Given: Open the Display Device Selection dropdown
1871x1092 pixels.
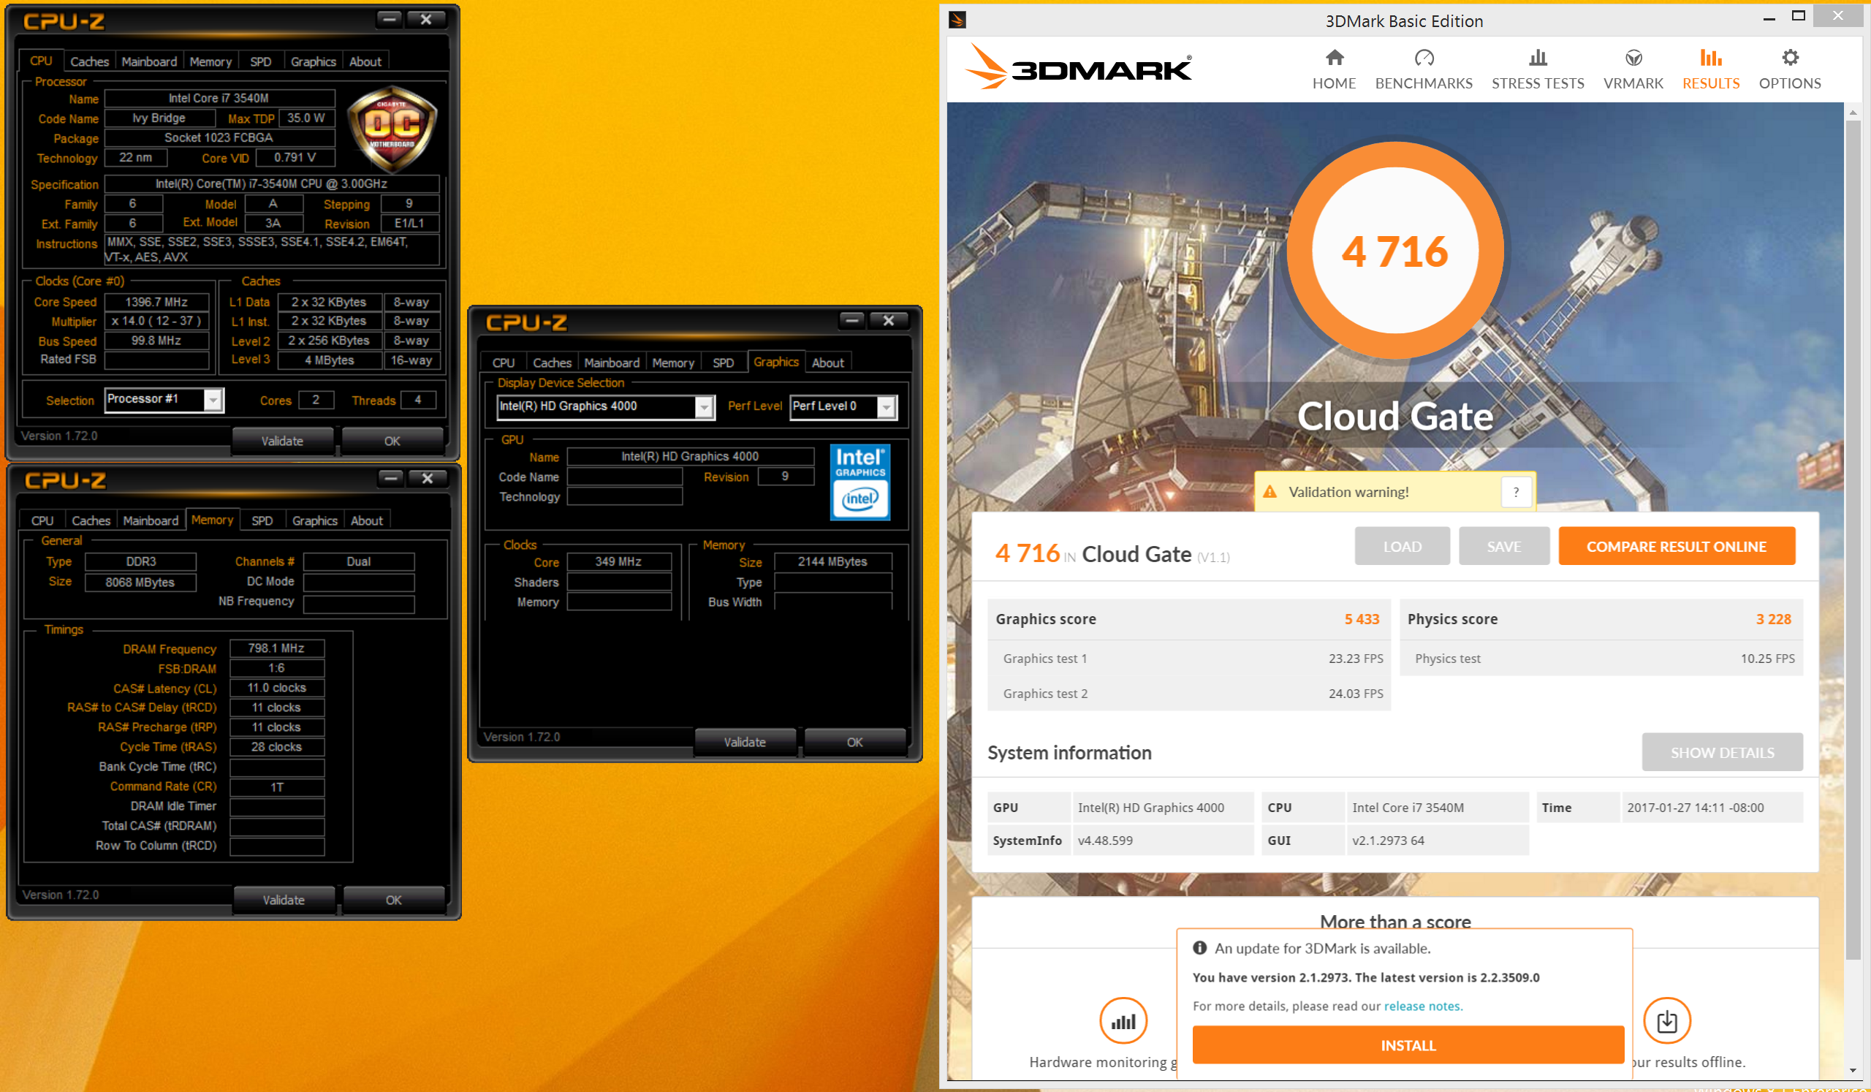Looking at the screenshot, I should [x=704, y=407].
